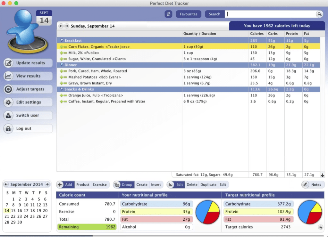This screenshot has width=328, height=237.
Task: Click the View results chart icon
Action: coord(9,76)
